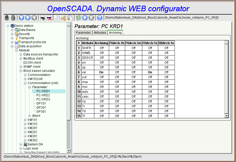Expand the KM102cntr tree node
The width and height of the screenshot is (236, 162).
25,79
